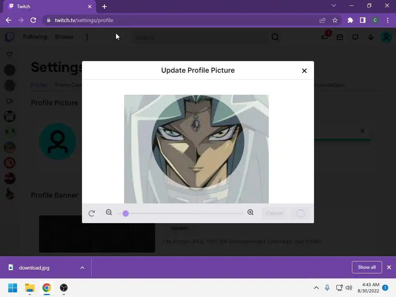The height and width of the screenshot is (297, 396).
Task: Rotate the profile image
Action: pos(92,213)
